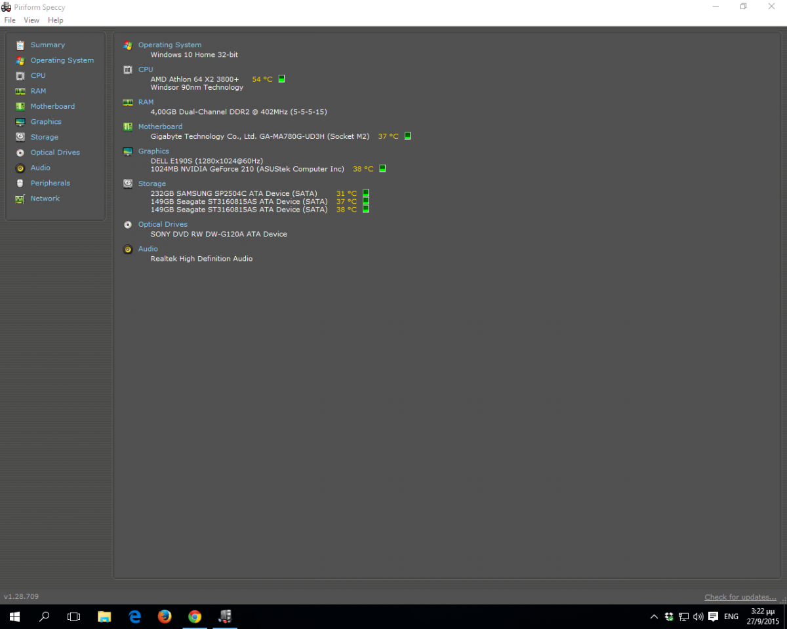This screenshot has width=787, height=629.
Task: Click the CPU chip icon in the sidebar
Action: (20, 76)
